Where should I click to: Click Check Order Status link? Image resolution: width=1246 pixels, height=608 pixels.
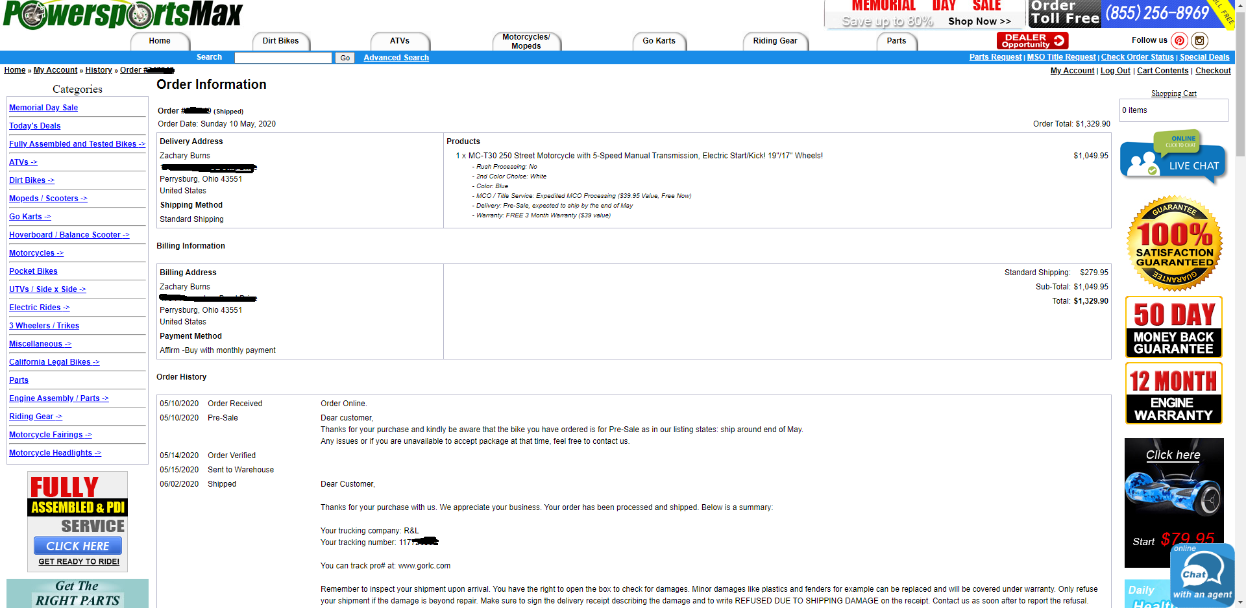[1138, 57]
